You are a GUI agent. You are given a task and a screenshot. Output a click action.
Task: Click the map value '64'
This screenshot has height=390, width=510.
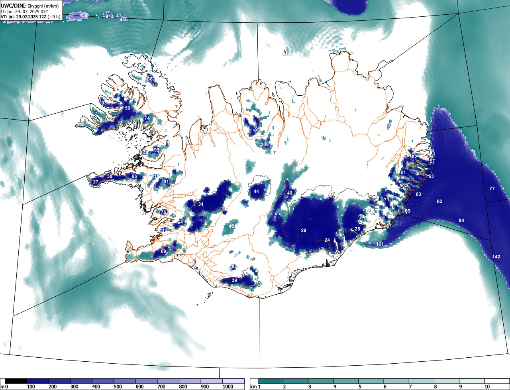pos(180,222)
